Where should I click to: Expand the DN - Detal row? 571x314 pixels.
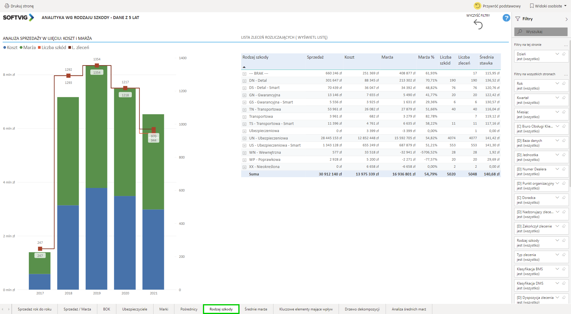click(244, 81)
